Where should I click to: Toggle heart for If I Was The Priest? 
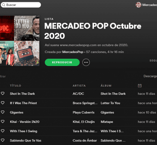(3, 103)
